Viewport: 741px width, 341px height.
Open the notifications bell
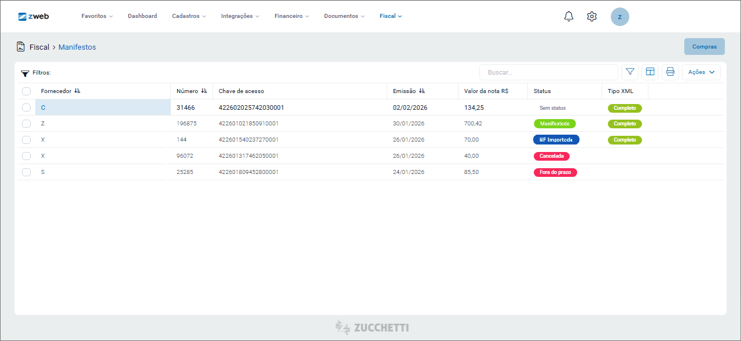point(568,16)
